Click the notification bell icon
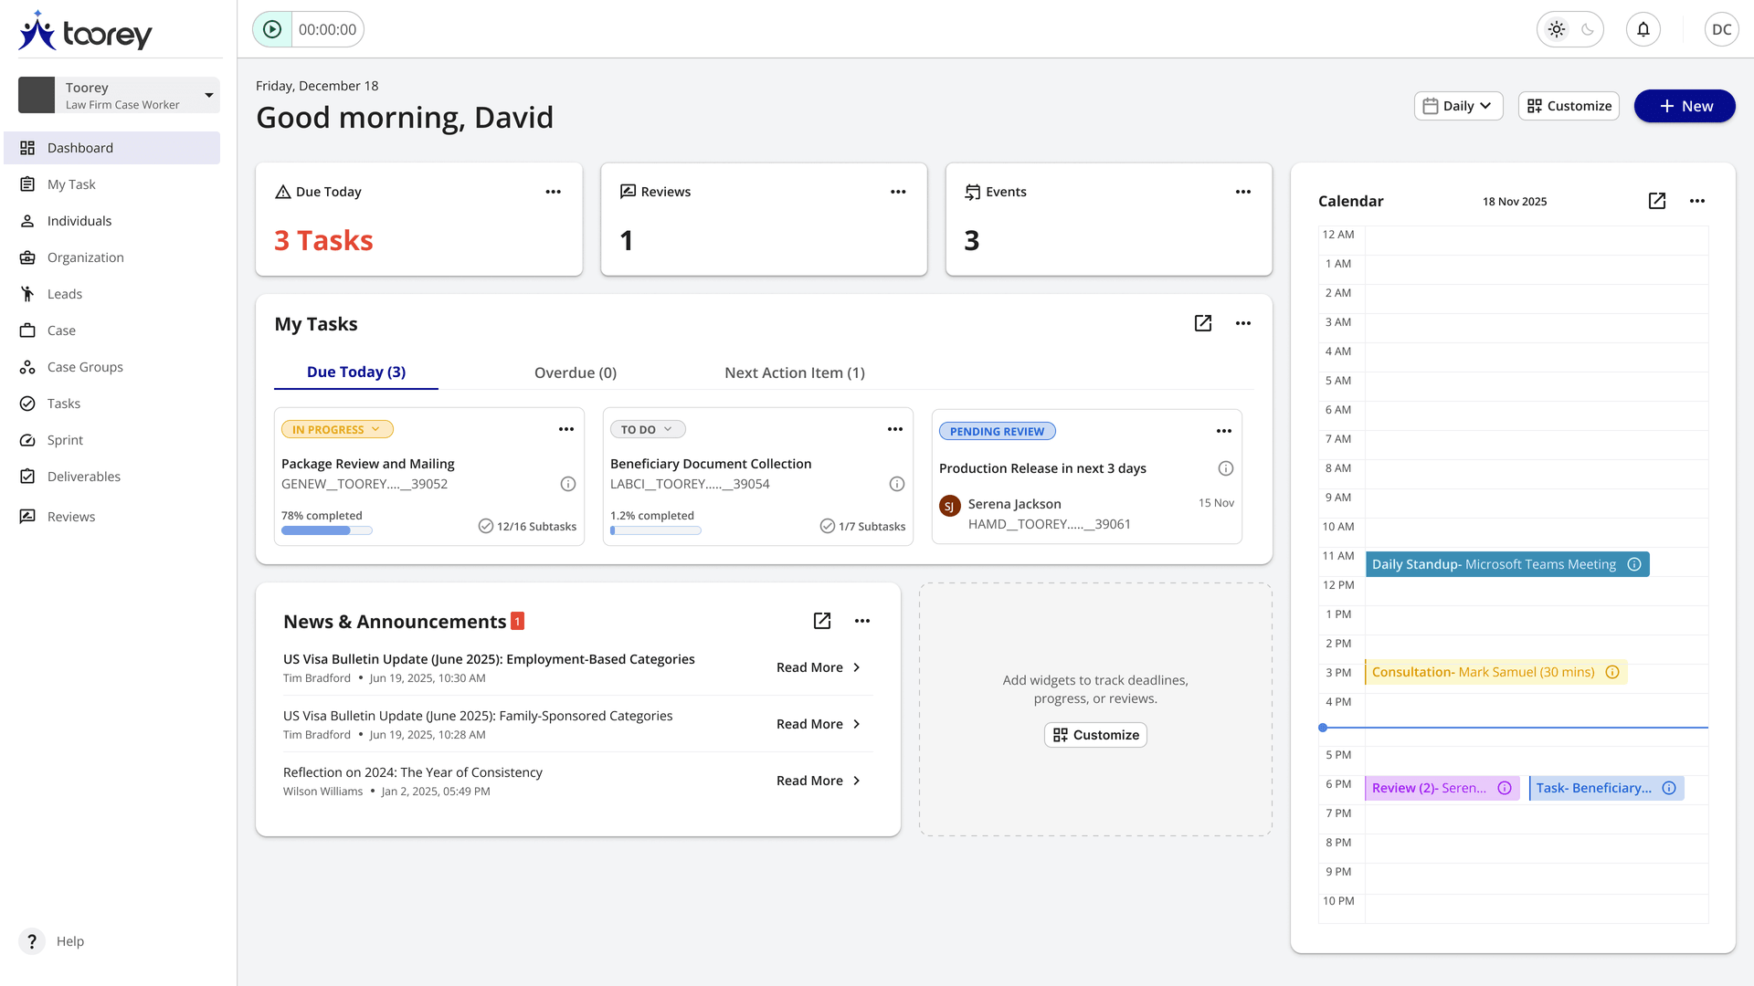Image resolution: width=1754 pixels, height=986 pixels. tap(1643, 28)
